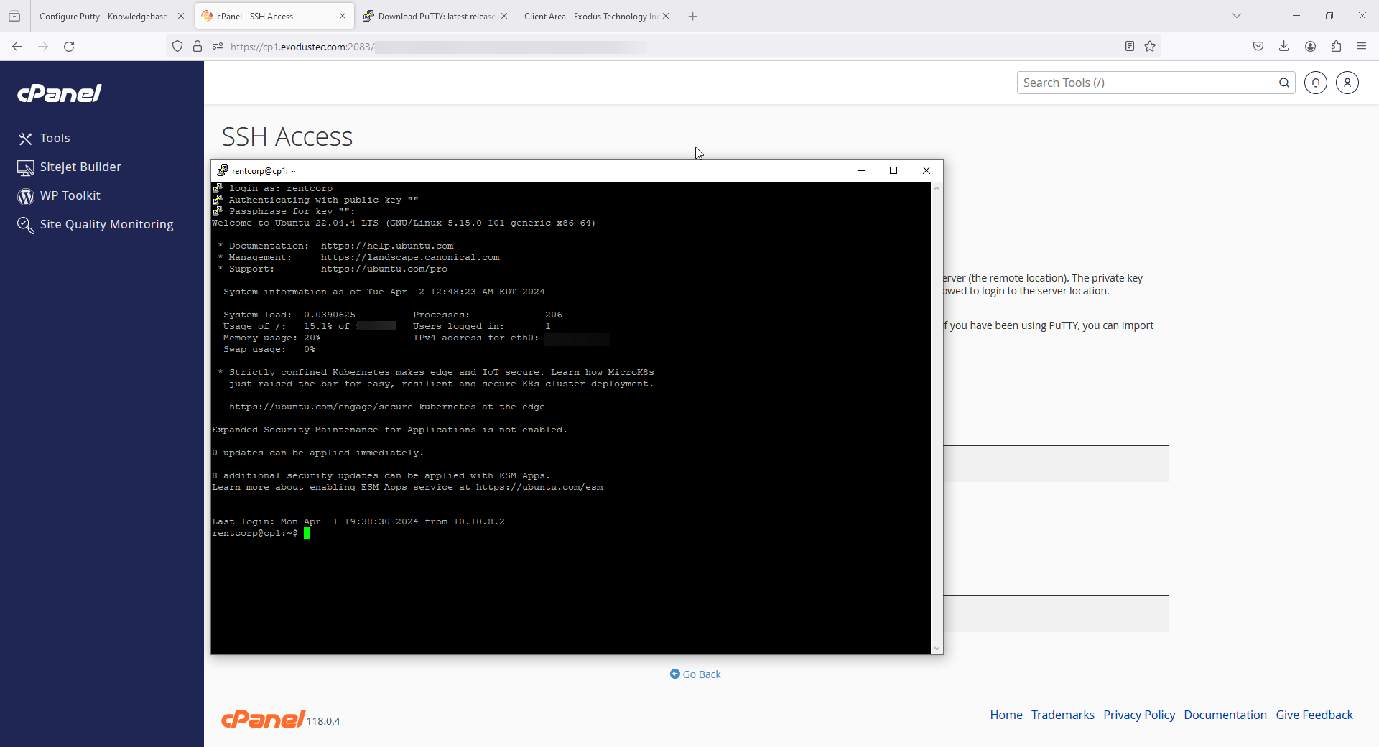Viewport: 1379px width, 747px height.
Task: Reload the current page
Action: tap(69, 46)
